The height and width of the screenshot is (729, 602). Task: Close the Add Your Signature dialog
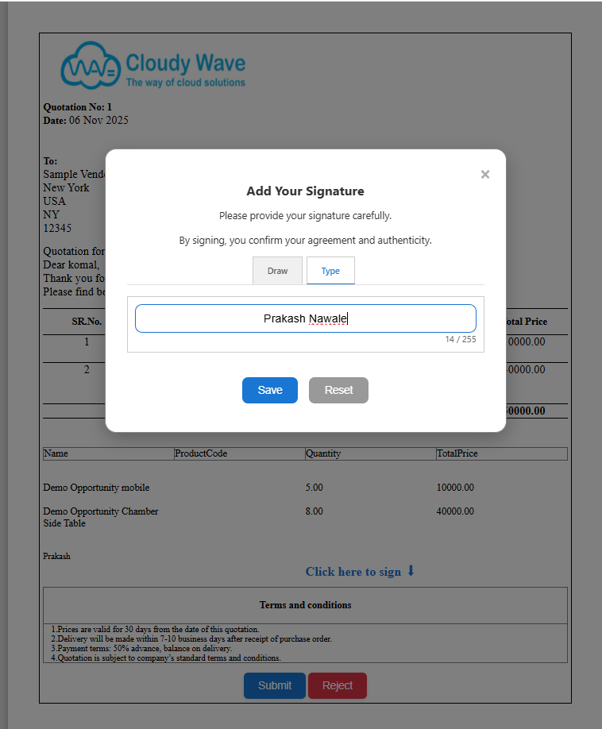[485, 175]
